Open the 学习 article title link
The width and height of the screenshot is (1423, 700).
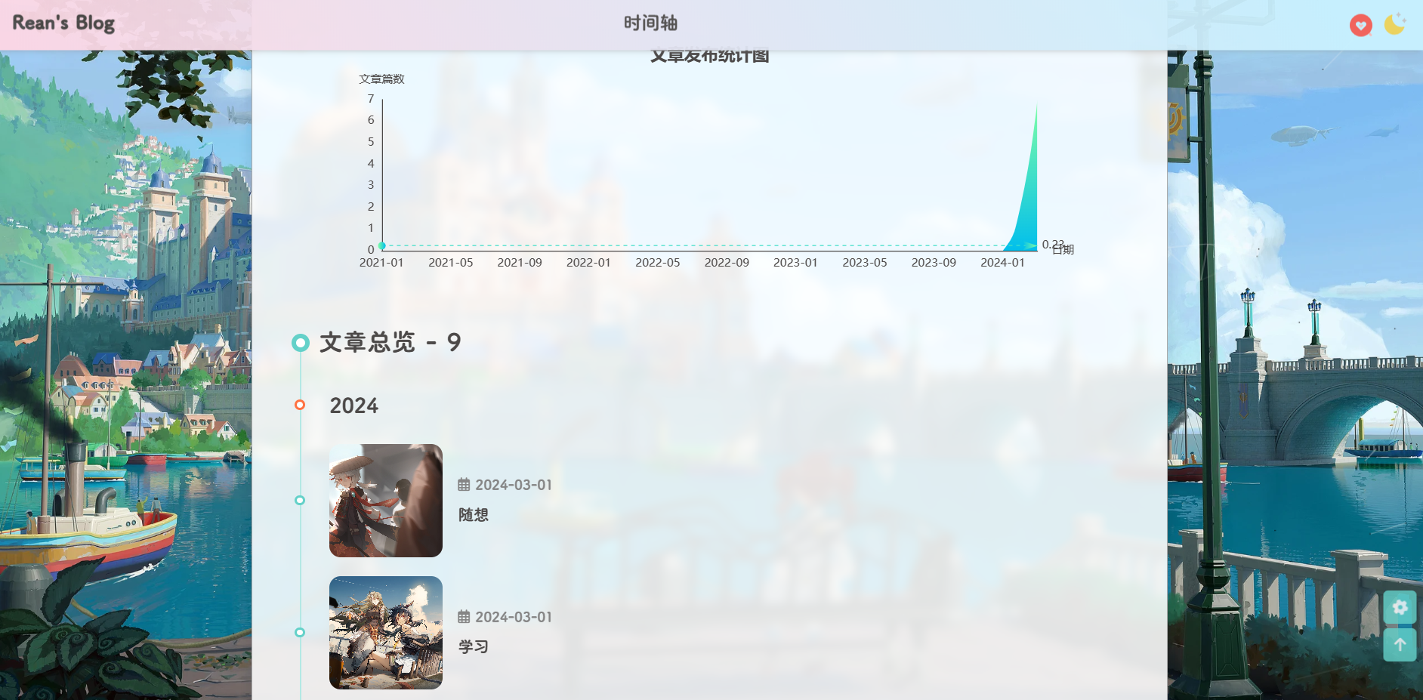click(x=474, y=647)
